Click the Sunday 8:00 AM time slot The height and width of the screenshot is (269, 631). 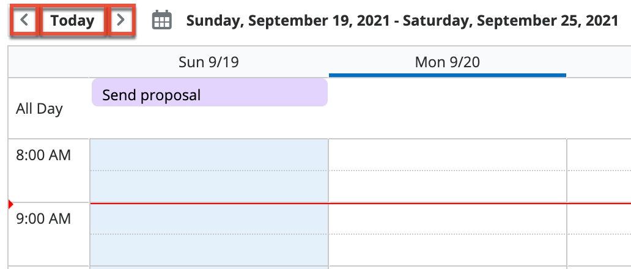coord(209,155)
